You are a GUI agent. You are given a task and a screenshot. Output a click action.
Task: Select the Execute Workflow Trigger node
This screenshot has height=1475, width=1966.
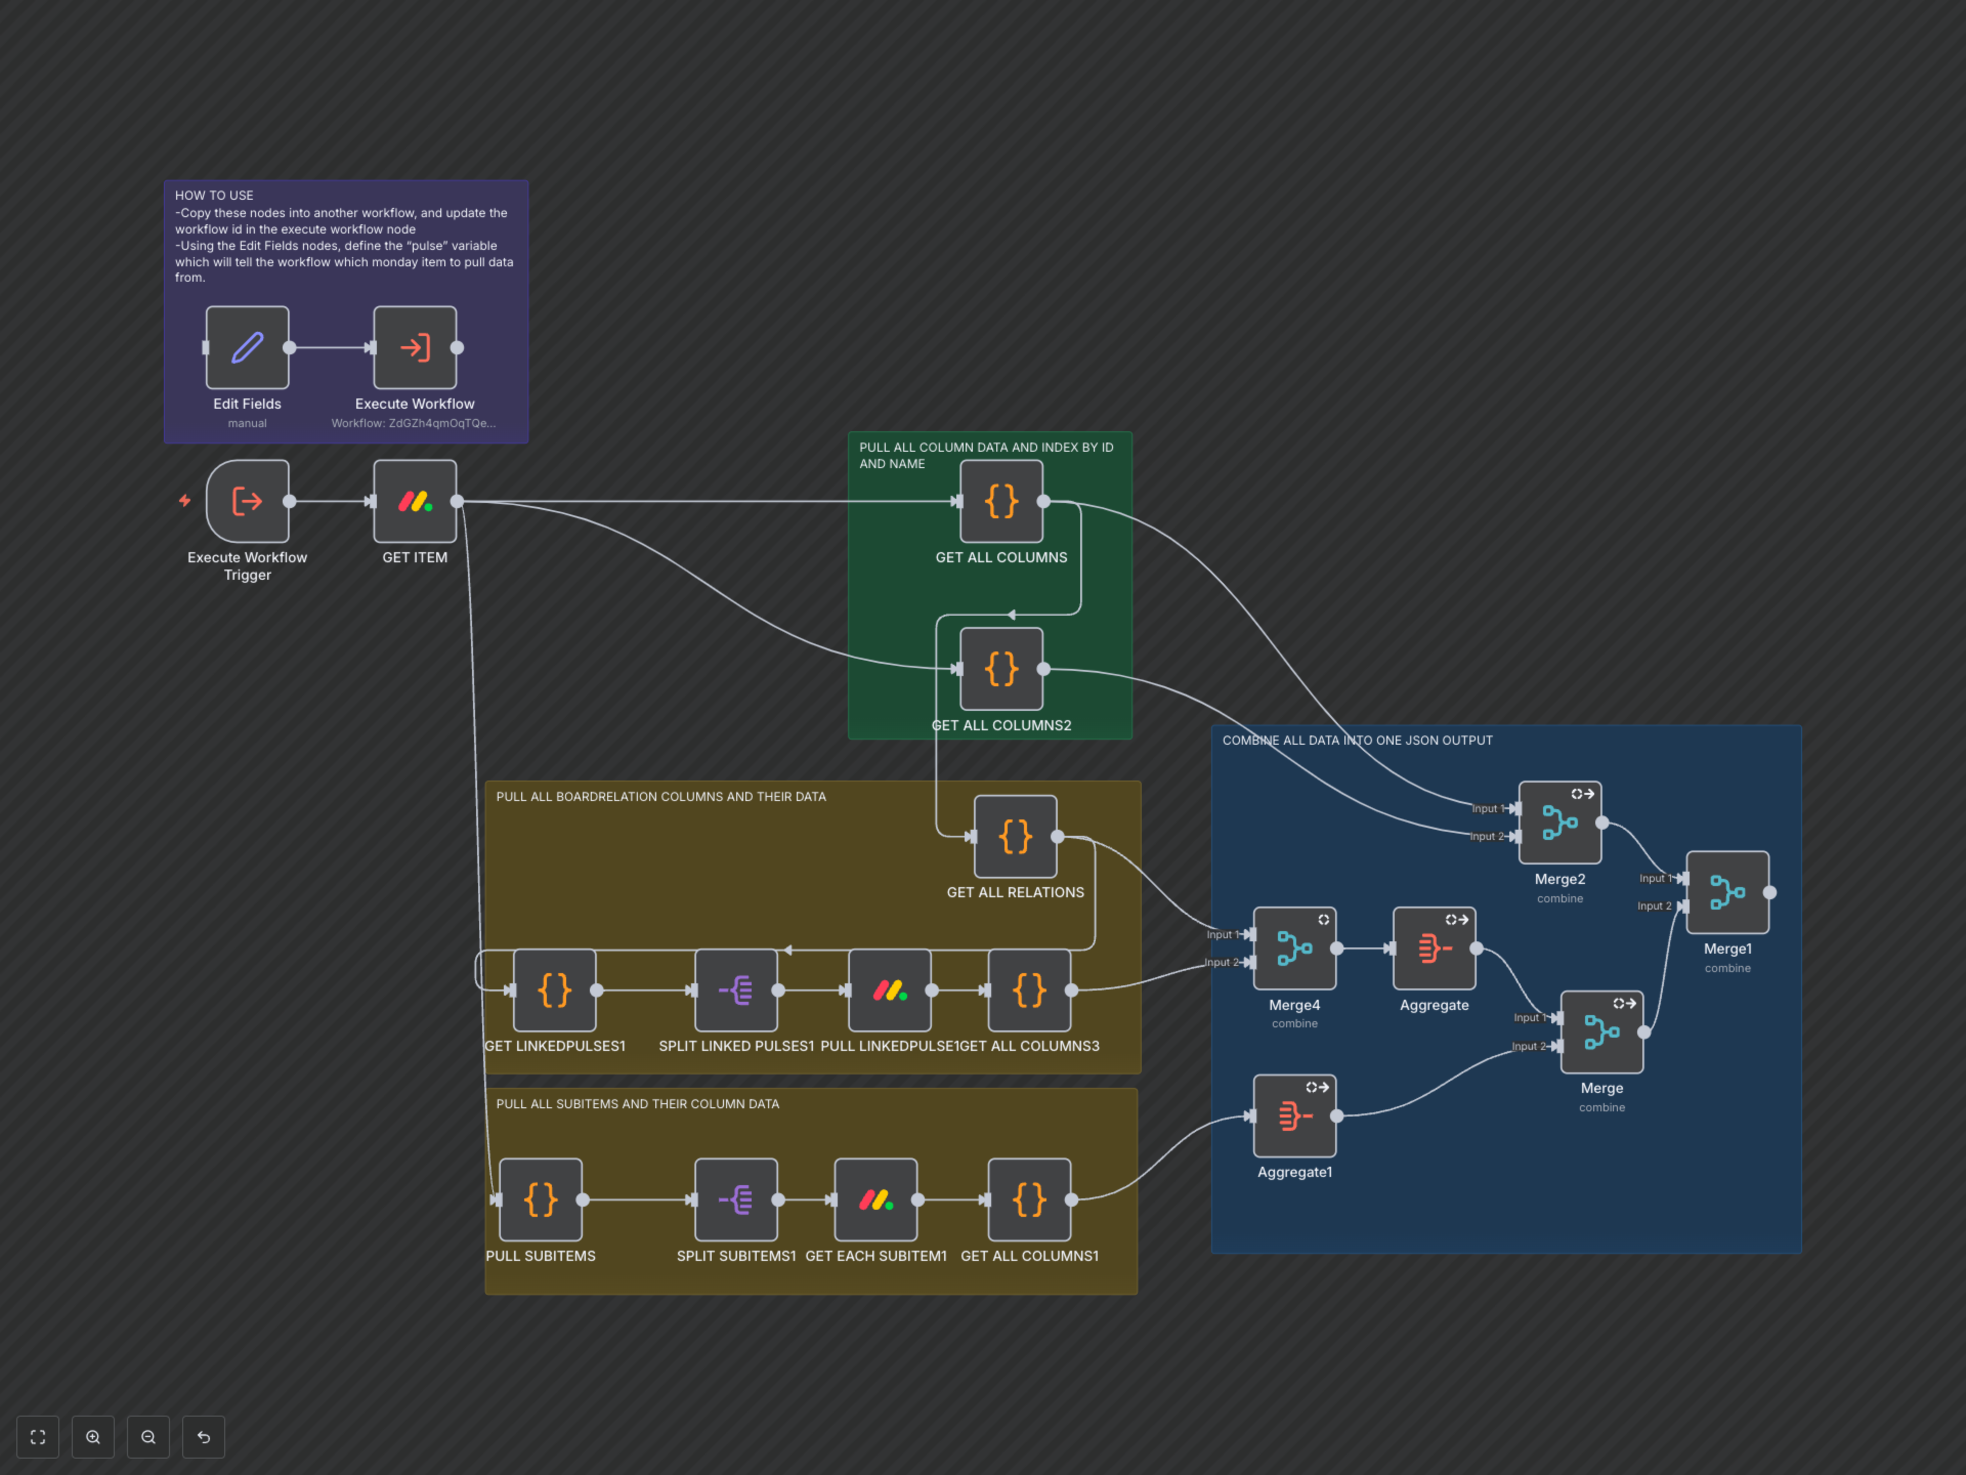(x=247, y=501)
